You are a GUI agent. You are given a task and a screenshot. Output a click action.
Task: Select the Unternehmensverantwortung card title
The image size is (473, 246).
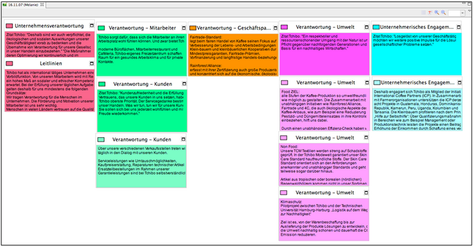pos(49,26)
